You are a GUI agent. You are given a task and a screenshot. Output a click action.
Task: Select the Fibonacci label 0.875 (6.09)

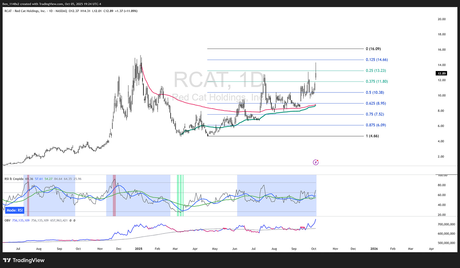point(376,125)
